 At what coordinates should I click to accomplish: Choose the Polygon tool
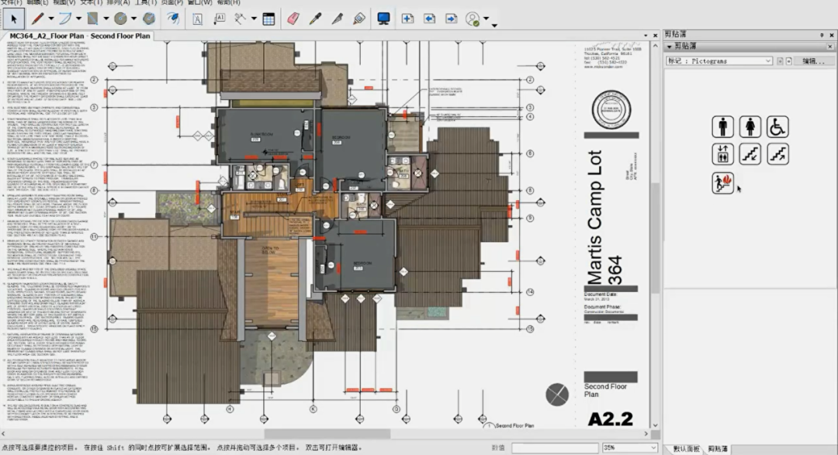(x=148, y=19)
